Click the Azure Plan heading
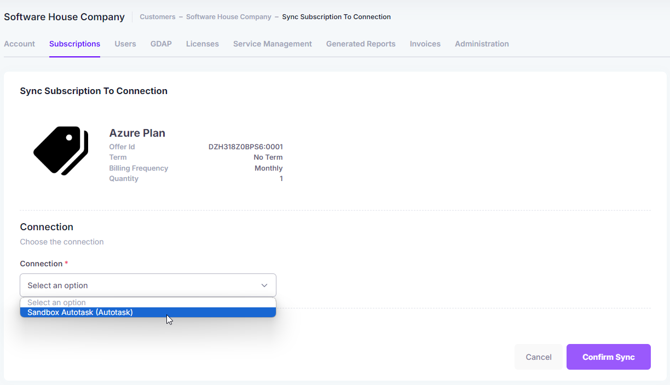670x385 pixels. pyautogui.click(x=137, y=133)
